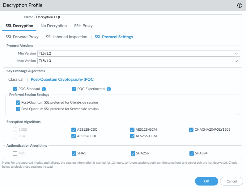Click the PQC-Standard info icon

[x=44, y=89]
